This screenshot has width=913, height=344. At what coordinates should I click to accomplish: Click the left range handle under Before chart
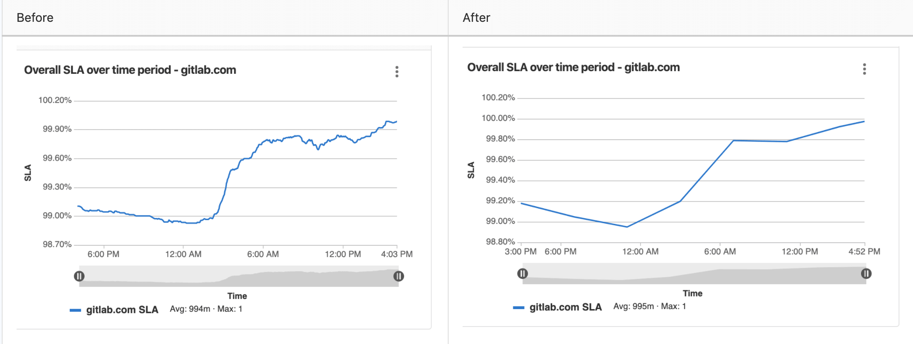[x=79, y=275]
